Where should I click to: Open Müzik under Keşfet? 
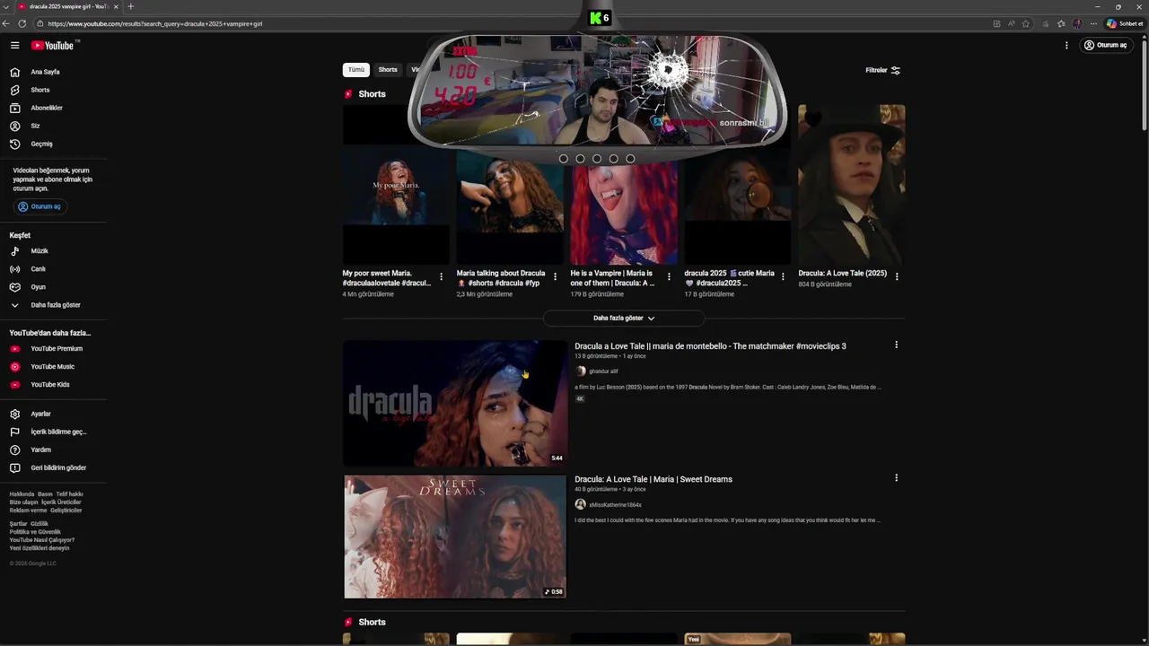click(54, 251)
